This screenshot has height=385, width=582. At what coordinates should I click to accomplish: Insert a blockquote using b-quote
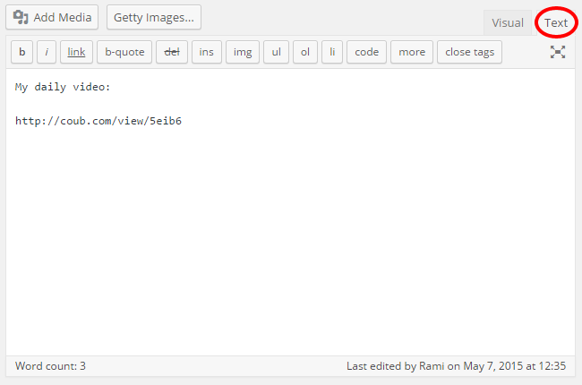click(124, 52)
